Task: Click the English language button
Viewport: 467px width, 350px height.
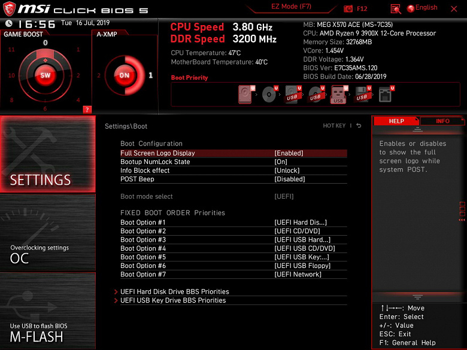Action: (426, 8)
